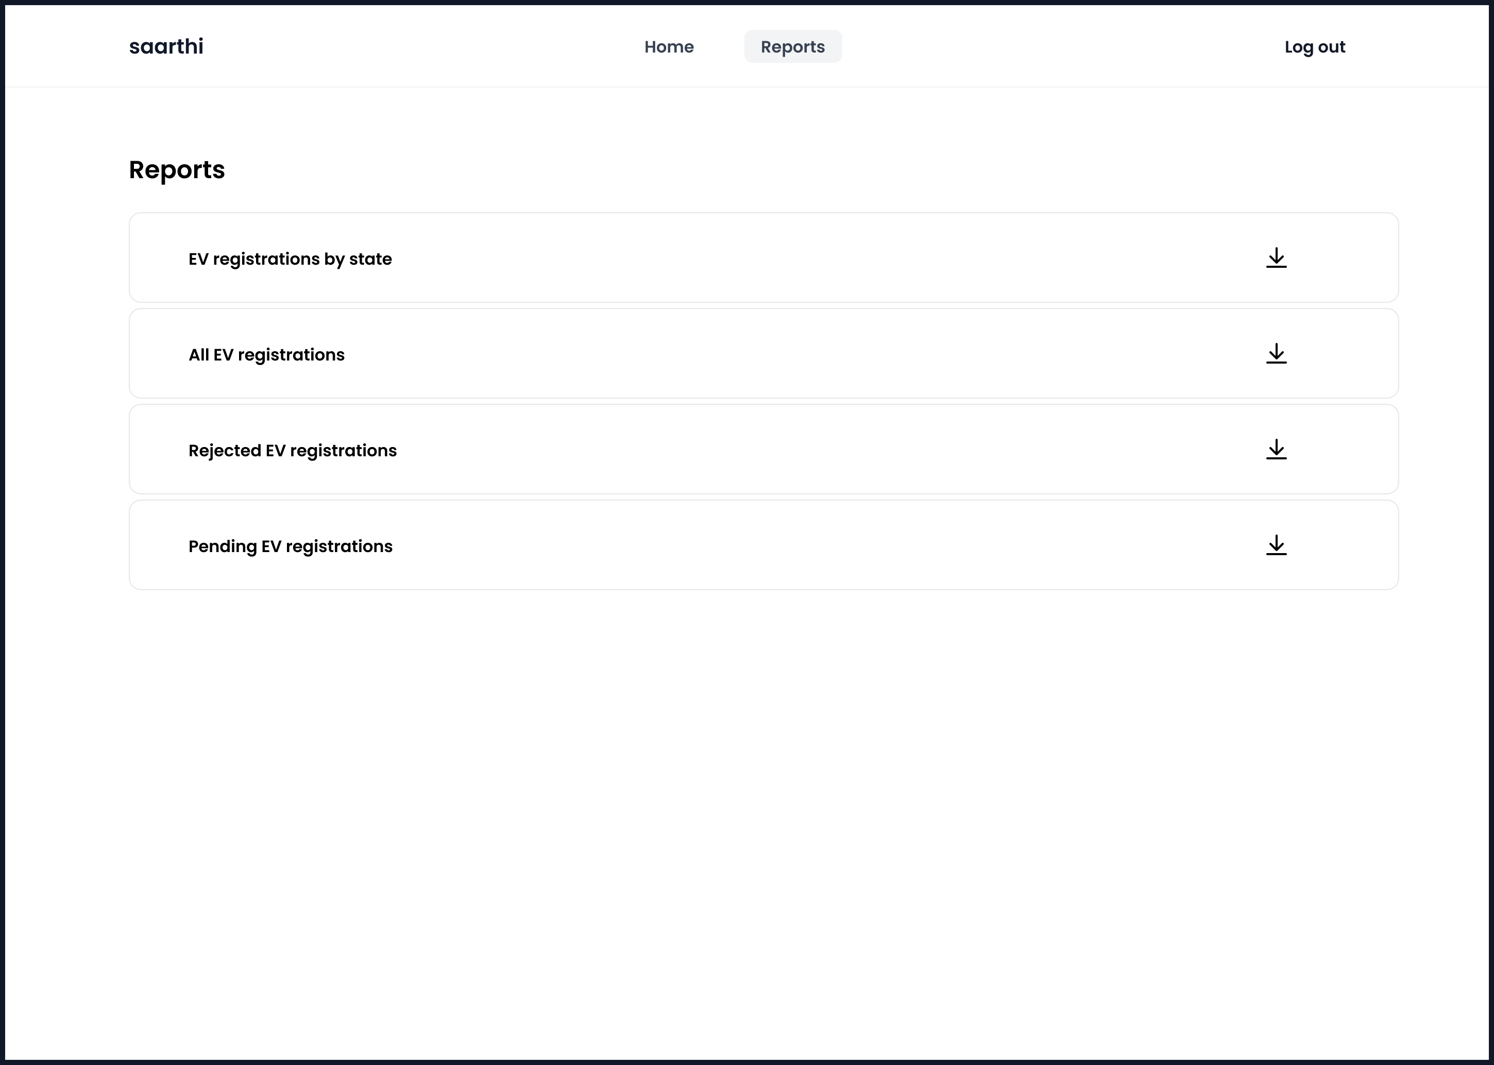Click empty header space between Reports and Log out

(1062, 46)
